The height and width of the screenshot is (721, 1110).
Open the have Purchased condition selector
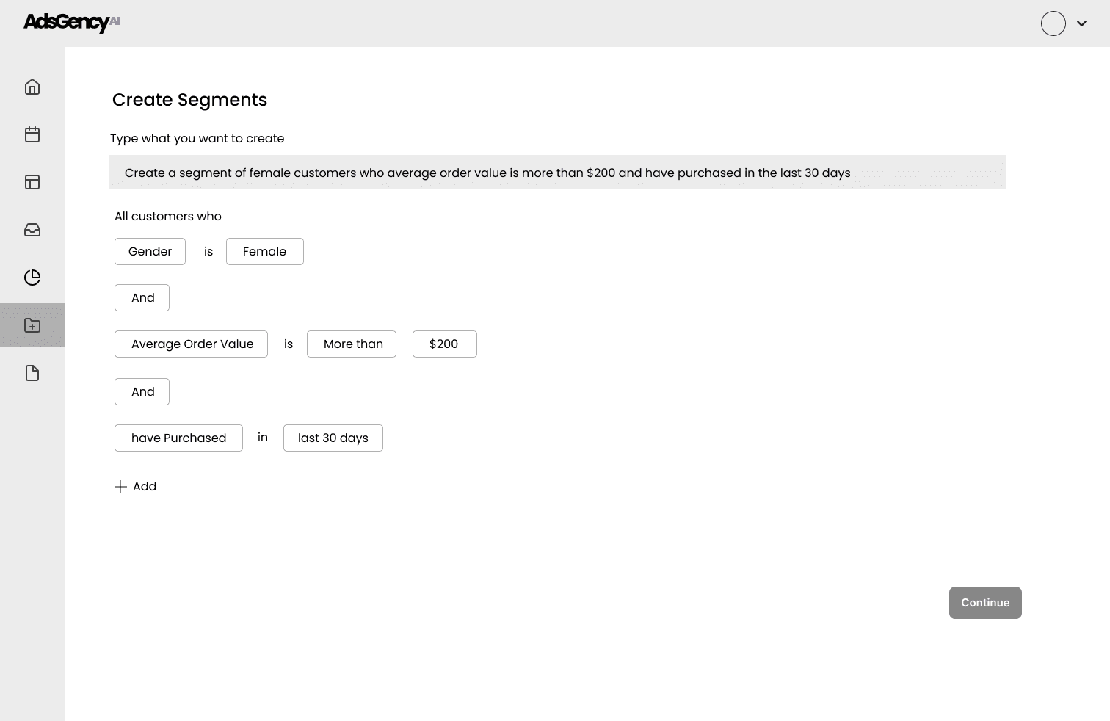pos(178,438)
